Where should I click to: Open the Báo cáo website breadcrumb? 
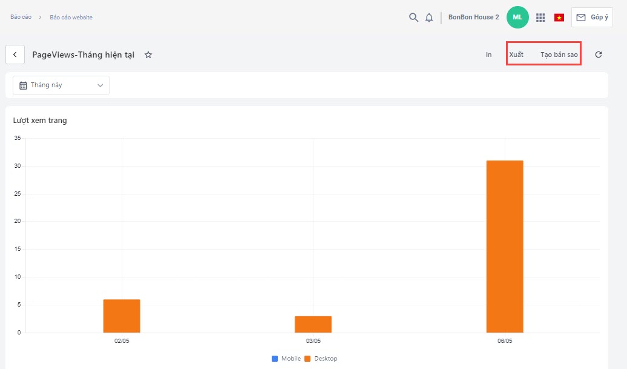(71, 18)
